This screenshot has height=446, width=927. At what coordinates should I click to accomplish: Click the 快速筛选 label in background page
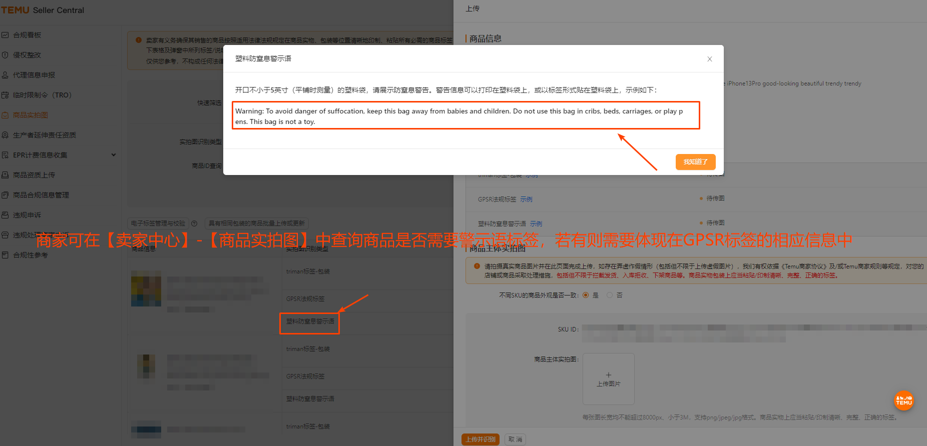[x=209, y=103]
